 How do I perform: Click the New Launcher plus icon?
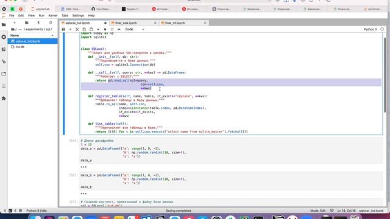tap(15, 23)
